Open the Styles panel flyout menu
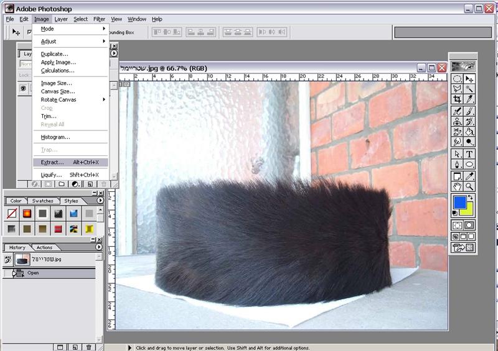The image size is (498, 351). tap(100, 201)
